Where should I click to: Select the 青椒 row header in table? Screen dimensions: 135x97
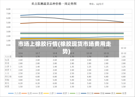click(x=7, y=80)
